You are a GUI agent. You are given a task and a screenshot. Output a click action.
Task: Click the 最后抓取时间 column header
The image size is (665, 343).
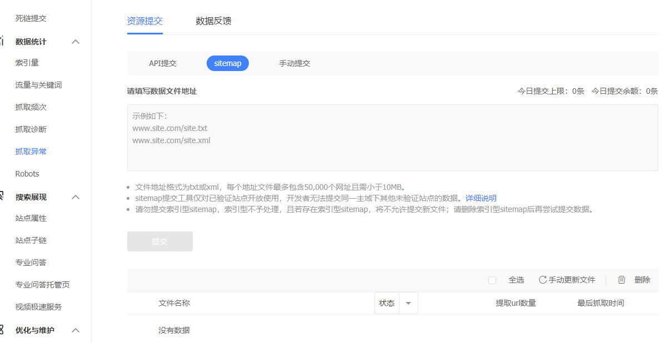601,303
